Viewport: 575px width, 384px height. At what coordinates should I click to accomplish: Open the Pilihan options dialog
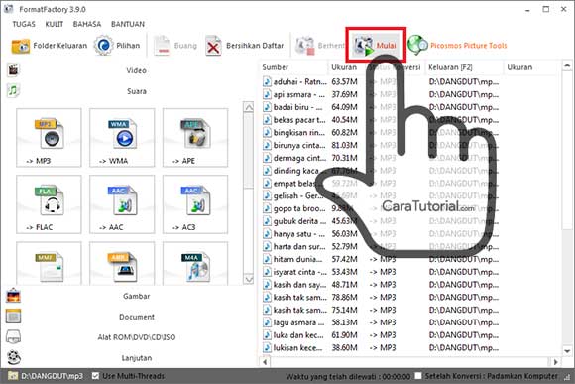click(117, 46)
